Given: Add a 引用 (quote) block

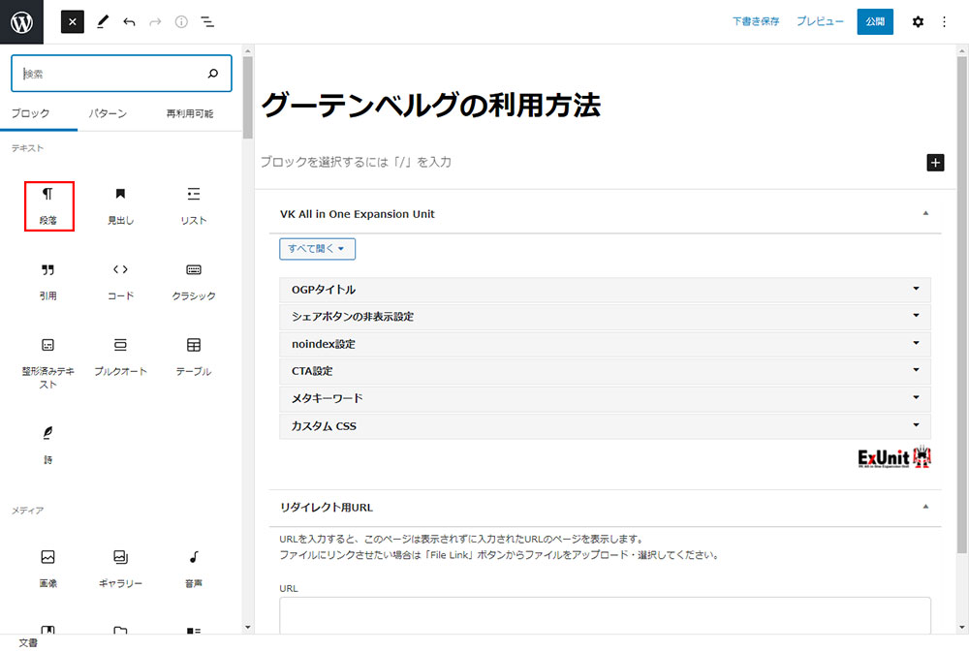Looking at the screenshot, I should (x=48, y=281).
